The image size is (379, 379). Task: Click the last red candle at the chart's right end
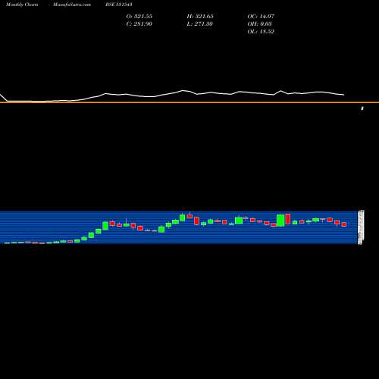[x=344, y=224]
